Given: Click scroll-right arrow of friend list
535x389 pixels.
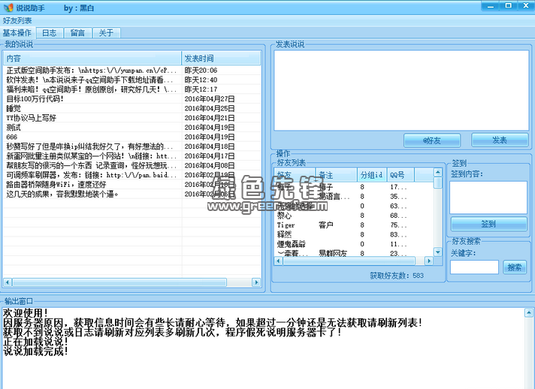Looking at the screenshot, I should [429, 261].
